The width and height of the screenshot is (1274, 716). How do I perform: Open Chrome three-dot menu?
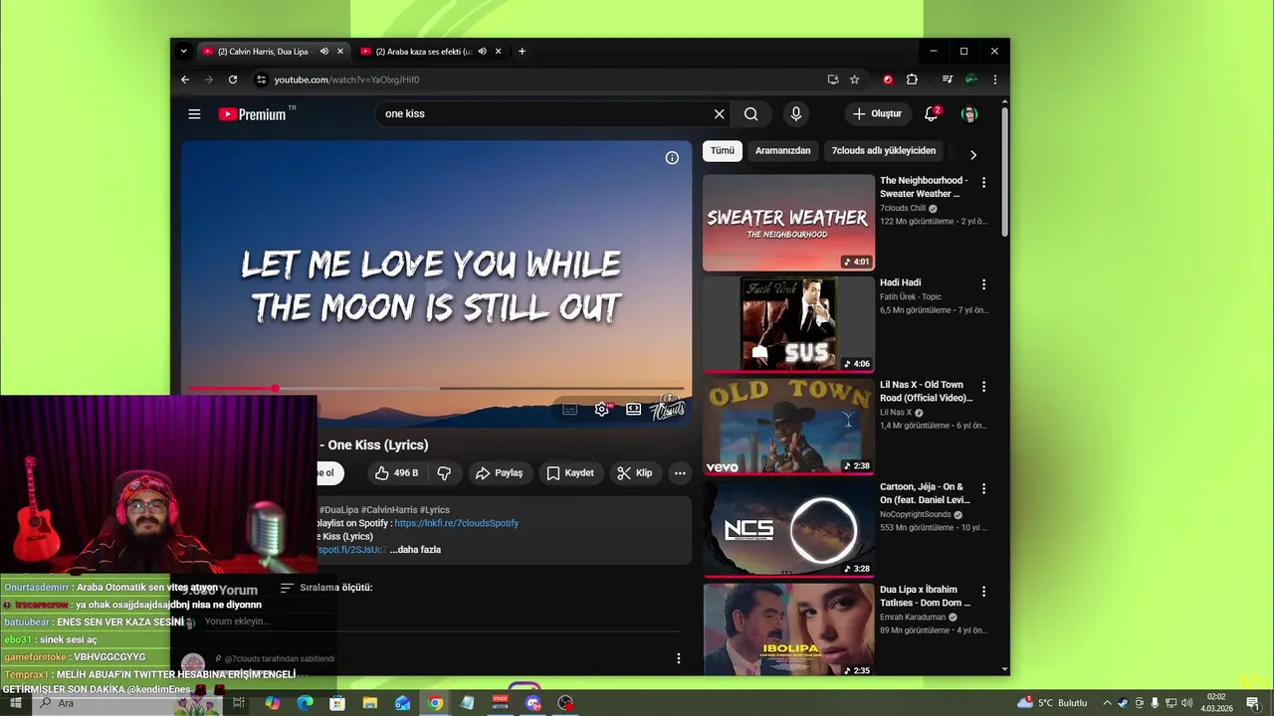pyautogui.click(x=994, y=80)
